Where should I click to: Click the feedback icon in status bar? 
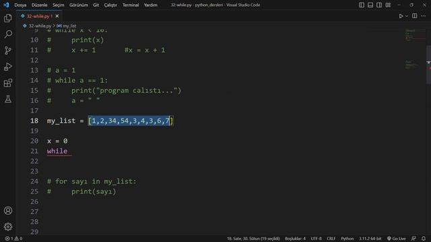click(413, 239)
